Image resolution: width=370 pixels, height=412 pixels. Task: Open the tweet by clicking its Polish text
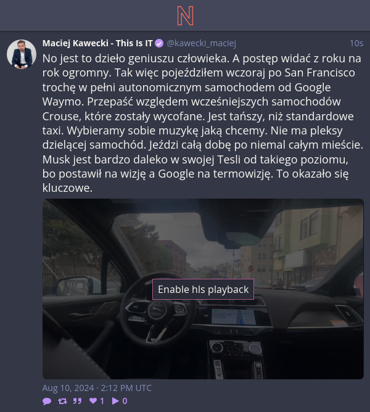pos(203,123)
